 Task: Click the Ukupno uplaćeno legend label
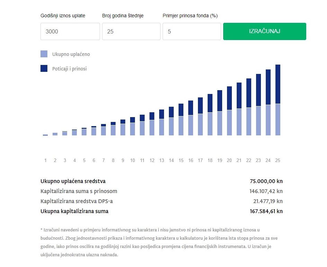pyautogui.click(x=71, y=54)
